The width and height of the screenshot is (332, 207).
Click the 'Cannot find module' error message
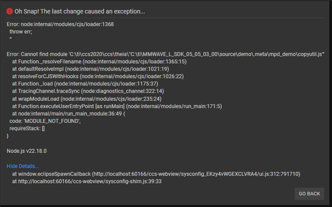click(165, 54)
